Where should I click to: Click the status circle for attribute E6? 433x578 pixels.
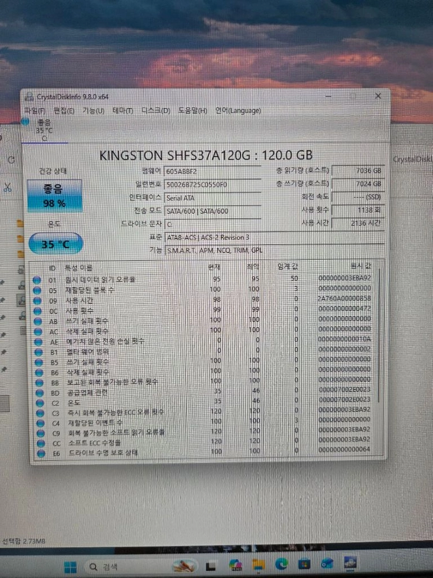coord(41,453)
